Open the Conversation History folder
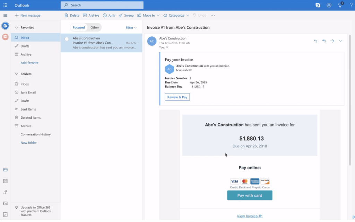This screenshot has height=222, width=355. [x=36, y=134]
